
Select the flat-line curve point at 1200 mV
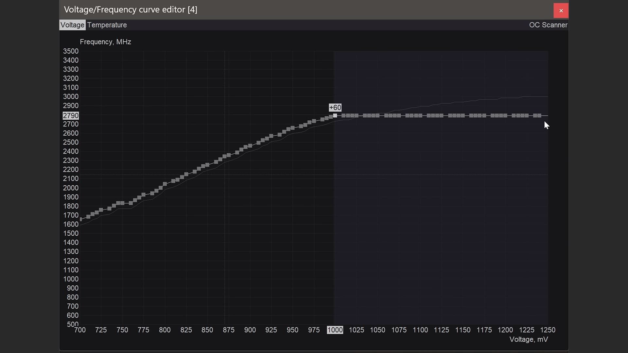(505, 116)
